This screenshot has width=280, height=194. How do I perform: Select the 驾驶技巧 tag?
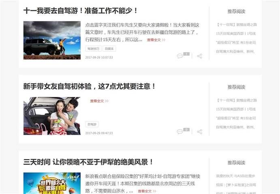pos(93,49)
